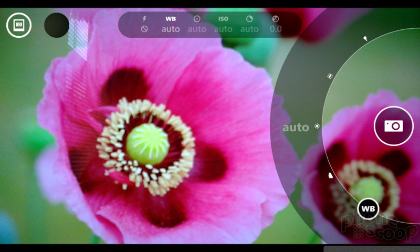
Task: Open the camera mode switcher icon
Action: pos(19,25)
